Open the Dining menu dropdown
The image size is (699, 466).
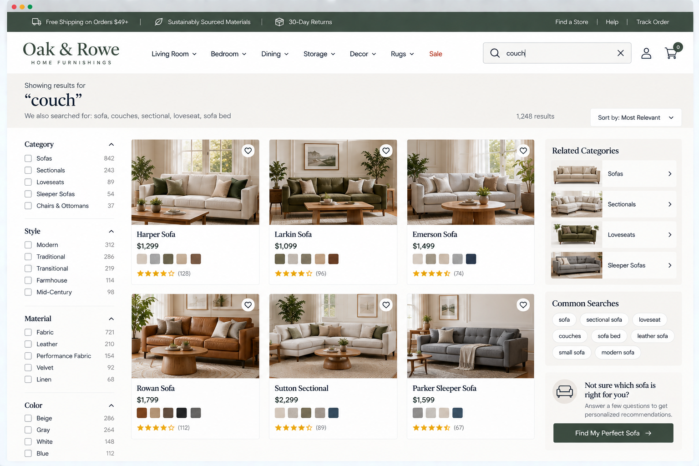(275, 54)
